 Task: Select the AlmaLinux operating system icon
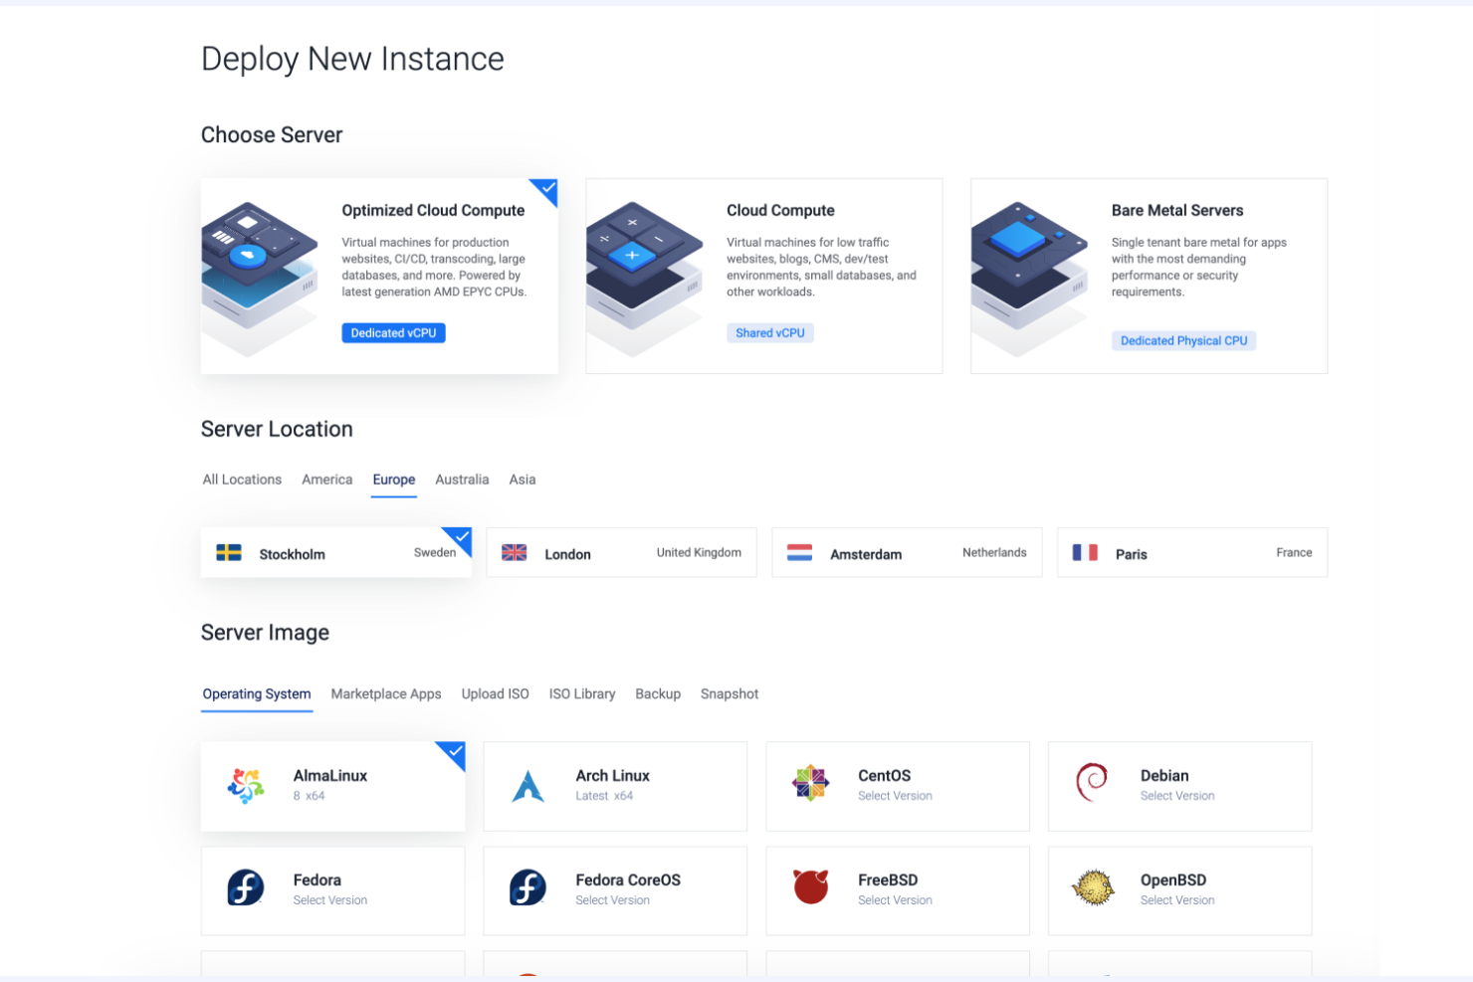click(244, 785)
